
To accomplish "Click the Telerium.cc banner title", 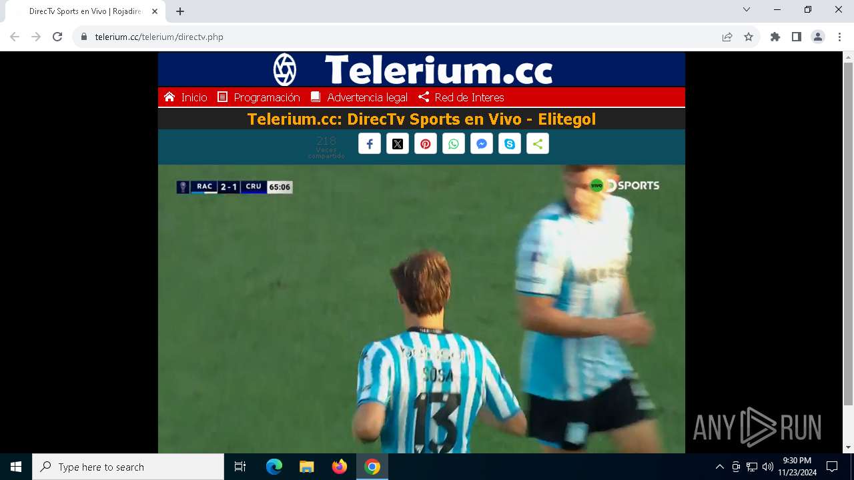I will pos(438,69).
